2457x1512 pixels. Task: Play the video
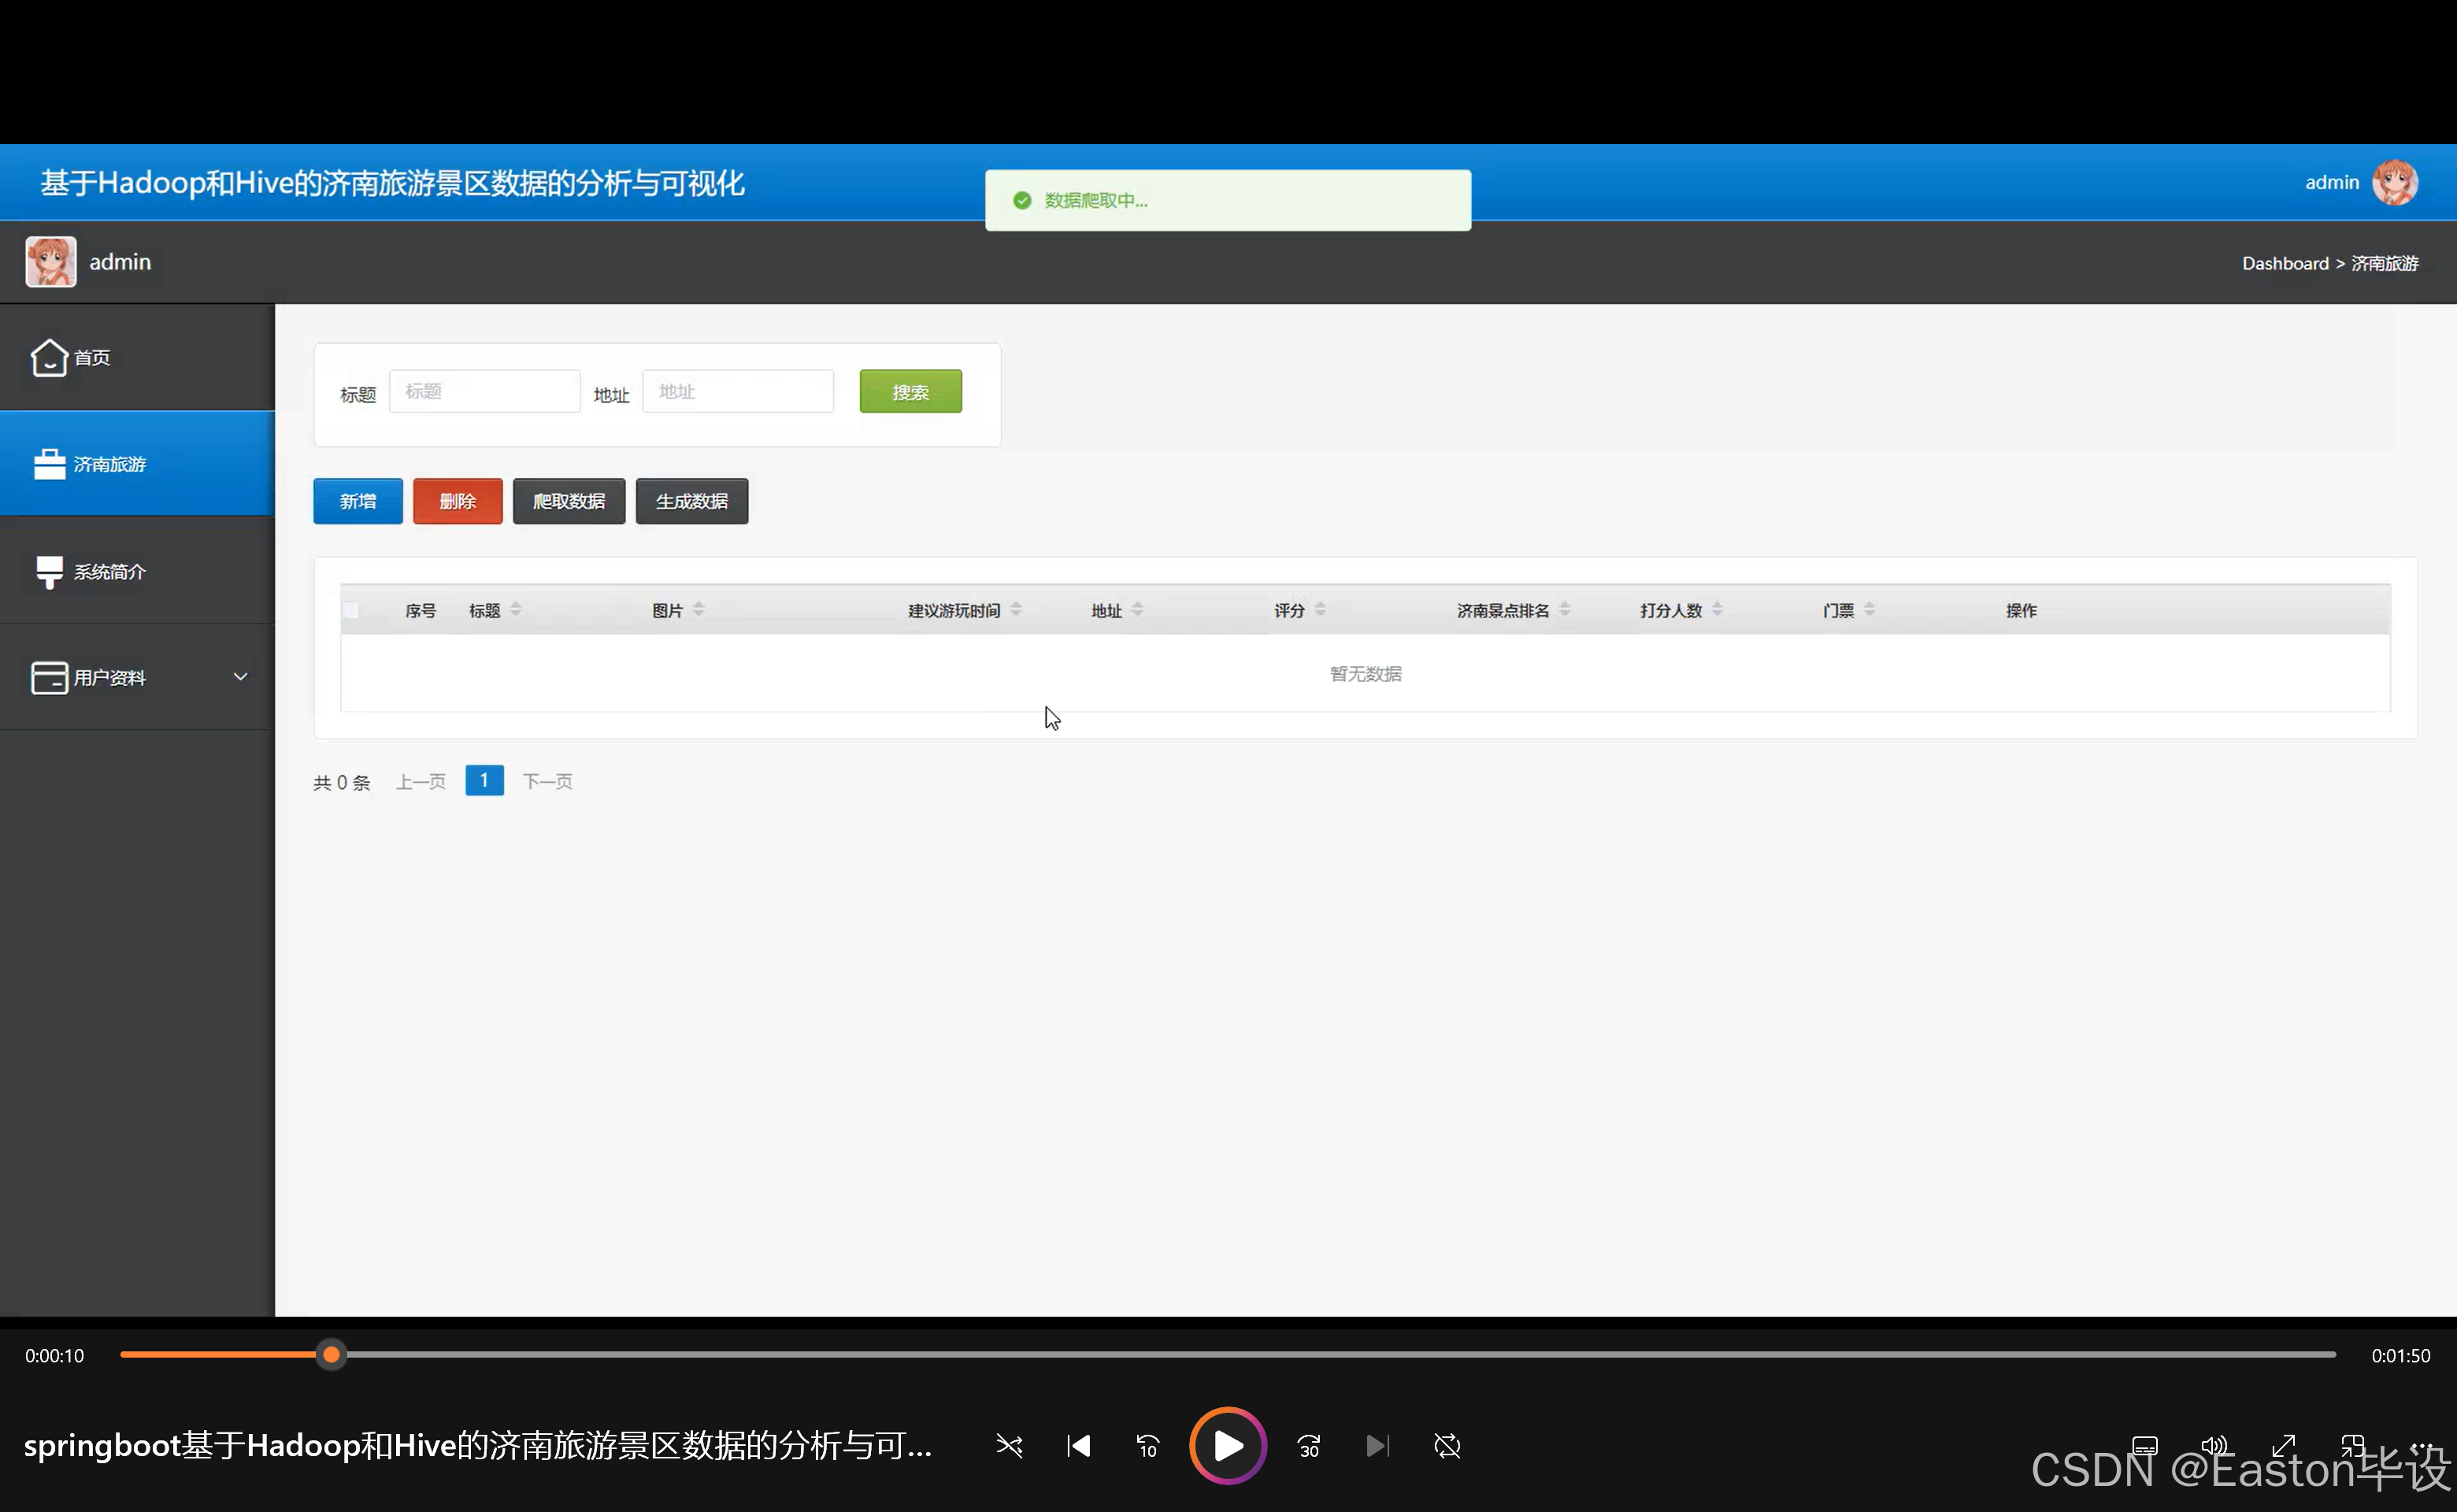pos(1228,1446)
